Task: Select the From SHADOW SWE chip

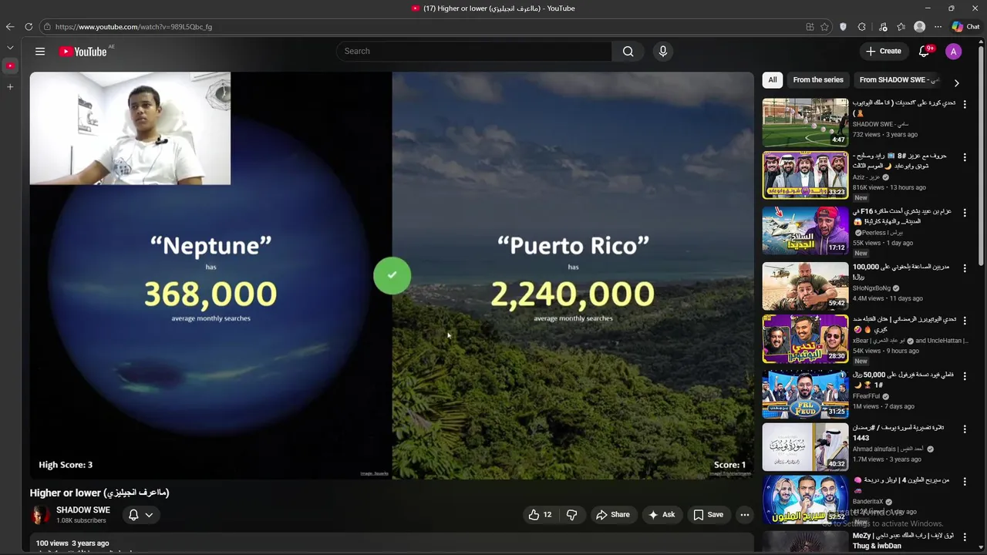Action: coord(898,80)
